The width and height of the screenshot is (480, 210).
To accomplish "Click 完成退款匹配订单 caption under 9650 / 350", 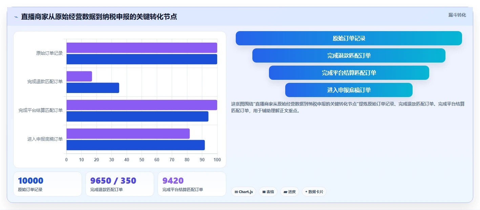I will [106, 190].
